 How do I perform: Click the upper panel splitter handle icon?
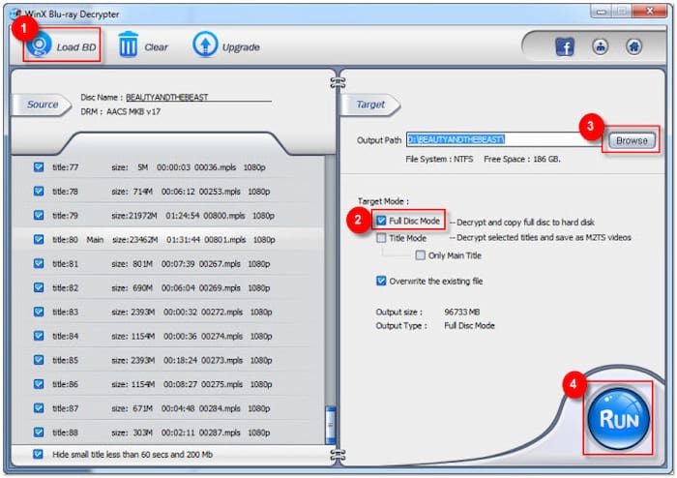point(338,82)
